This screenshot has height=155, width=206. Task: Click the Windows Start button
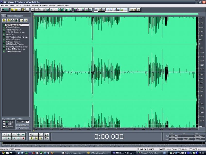pyautogui.click(x=7, y=153)
